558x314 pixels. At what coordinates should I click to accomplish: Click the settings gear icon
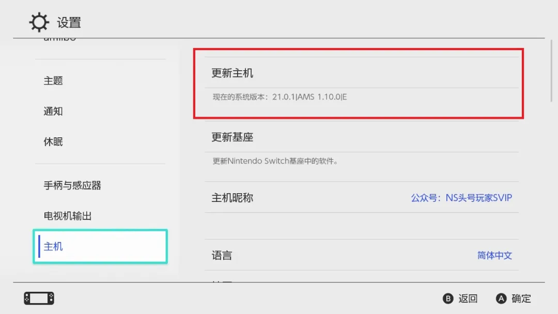(38, 23)
